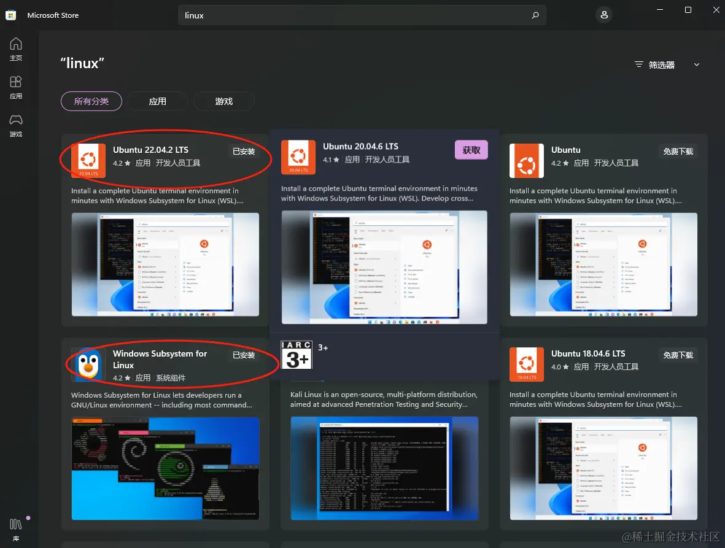Screen dimensions: 725x548
Task: Click the 4.0 star rating of Ubuntu 18.04.6
Action: (560, 366)
